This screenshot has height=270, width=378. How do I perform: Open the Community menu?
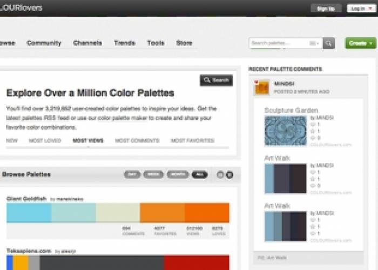click(x=44, y=43)
